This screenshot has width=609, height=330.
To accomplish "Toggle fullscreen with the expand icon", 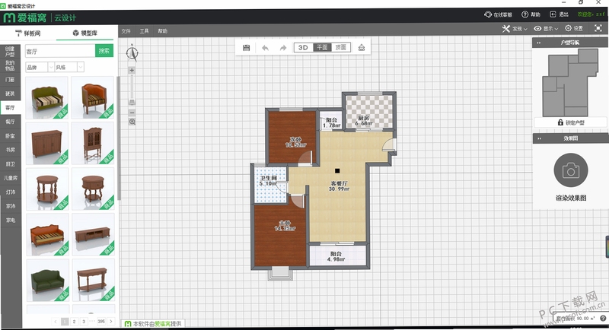I will (x=598, y=28).
